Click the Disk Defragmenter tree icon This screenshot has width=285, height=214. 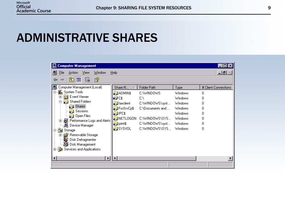point(66,140)
